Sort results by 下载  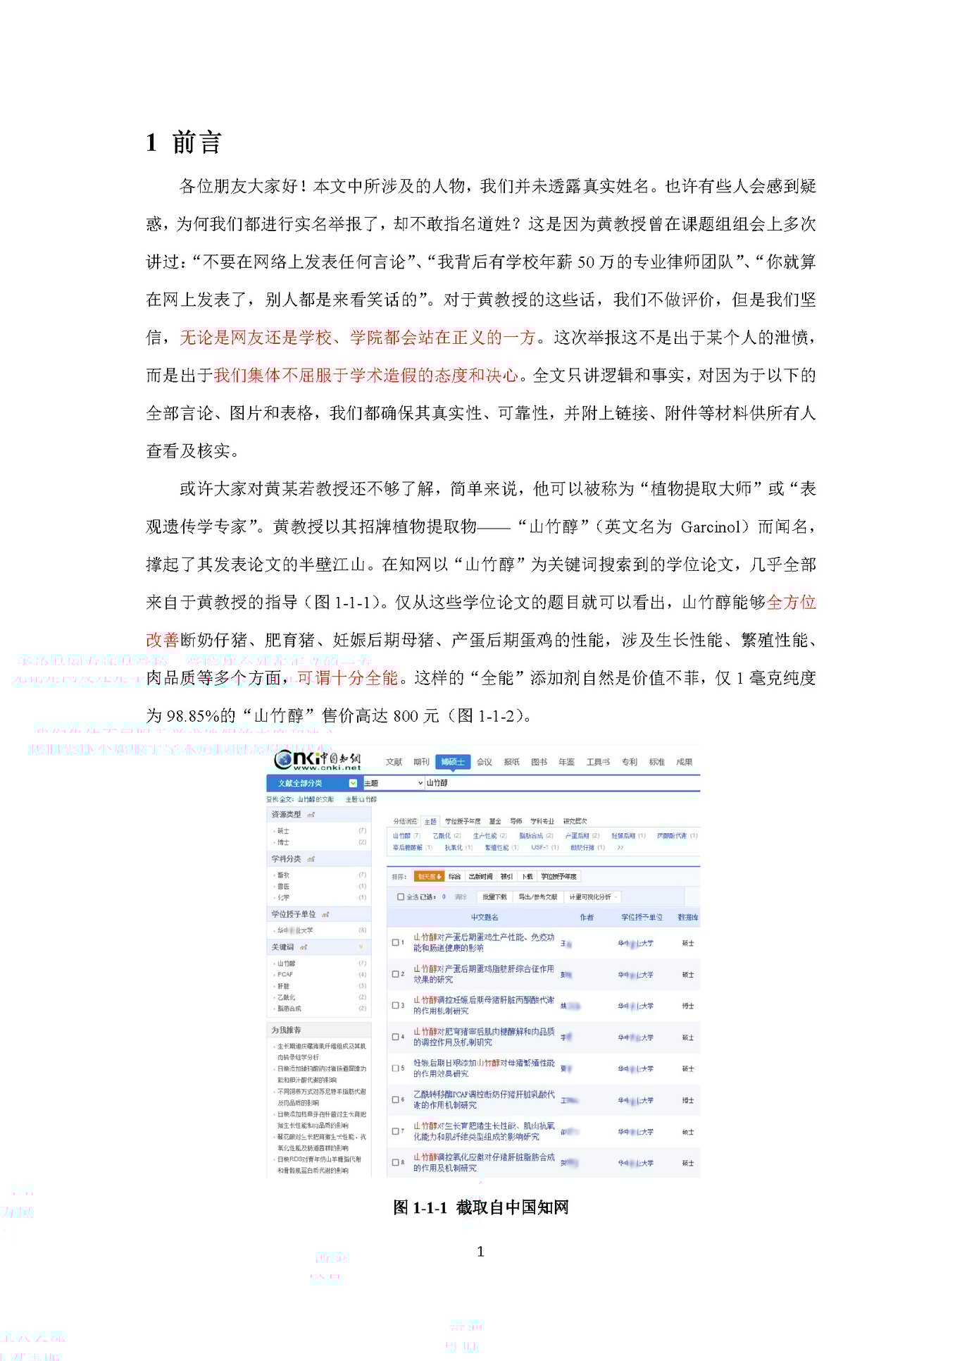(x=527, y=877)
